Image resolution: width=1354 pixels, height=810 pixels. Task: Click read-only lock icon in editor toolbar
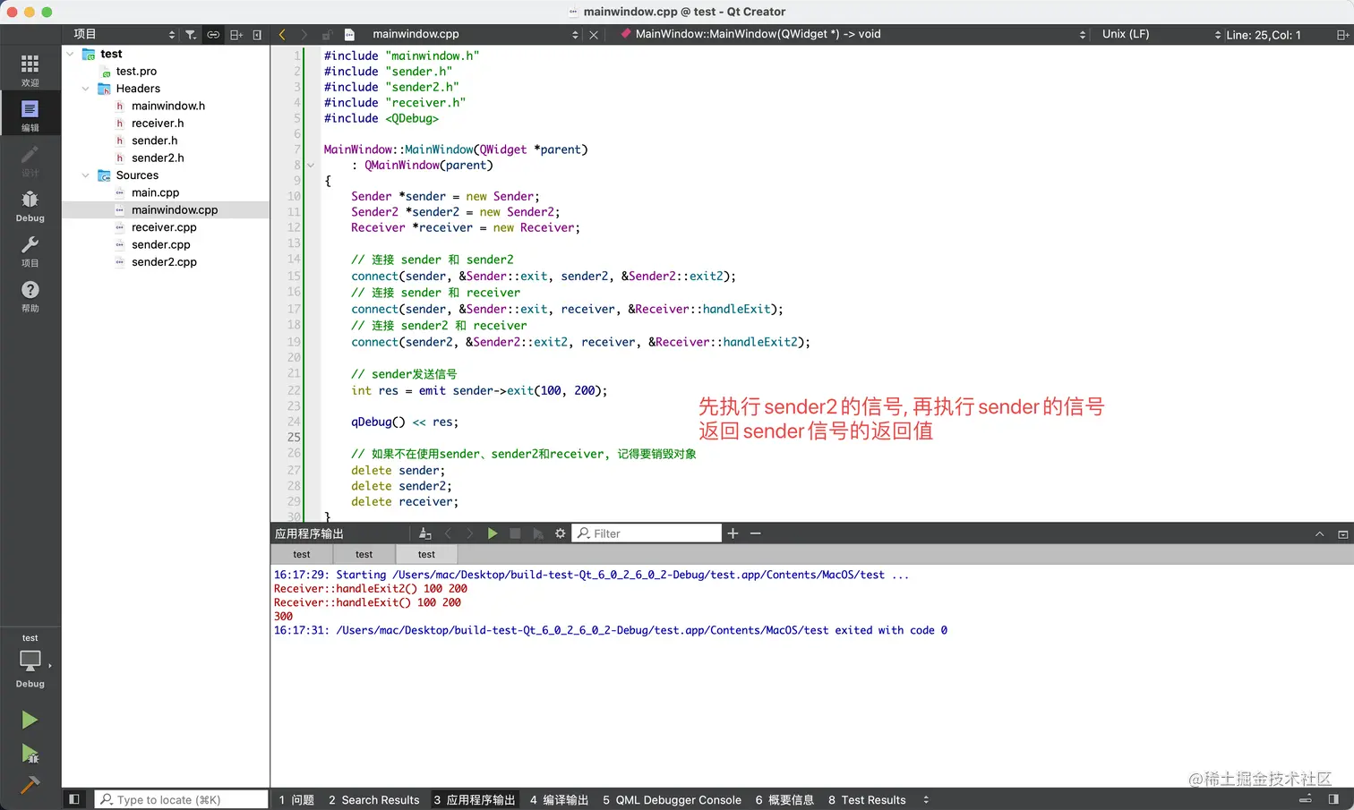327,35
